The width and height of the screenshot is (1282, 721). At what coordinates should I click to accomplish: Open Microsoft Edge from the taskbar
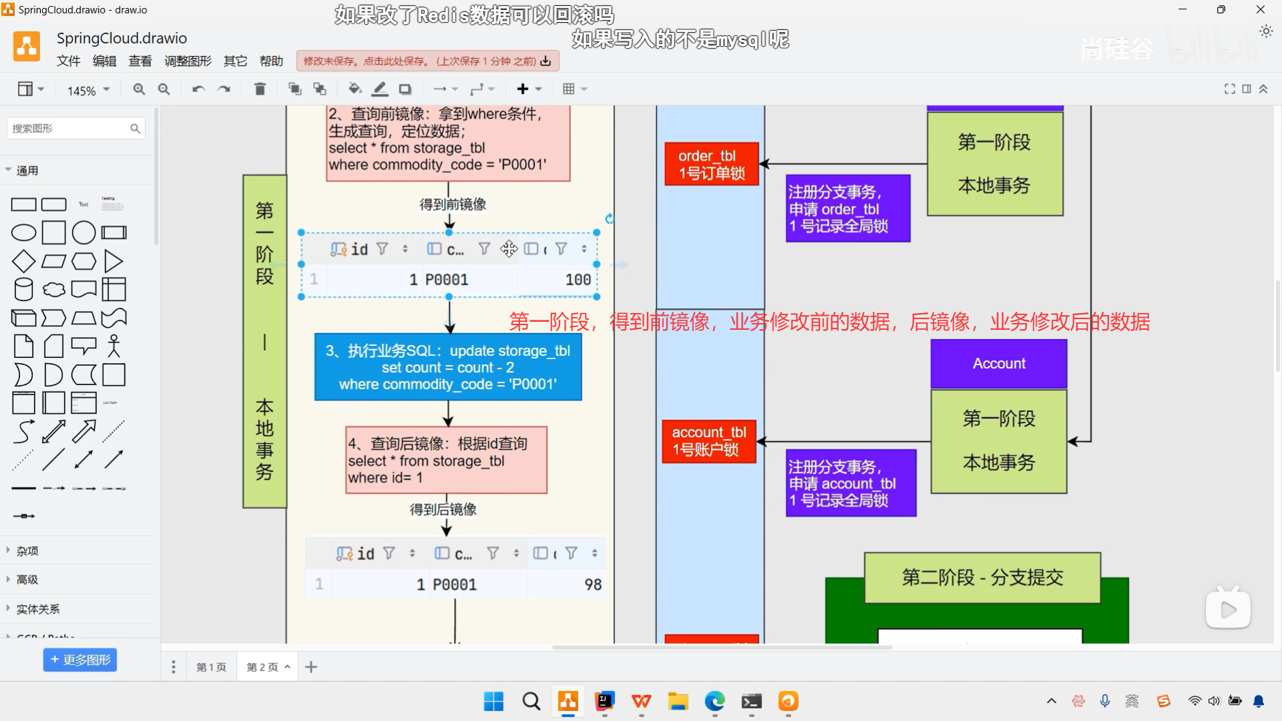pos(714,702)
